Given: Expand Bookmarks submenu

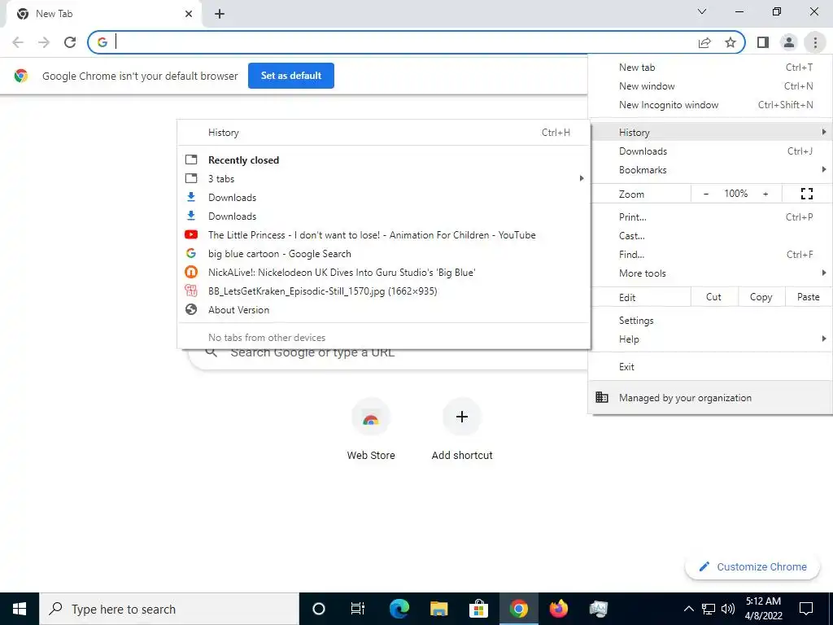Looking at the screenshot, I should click(710, 170).
